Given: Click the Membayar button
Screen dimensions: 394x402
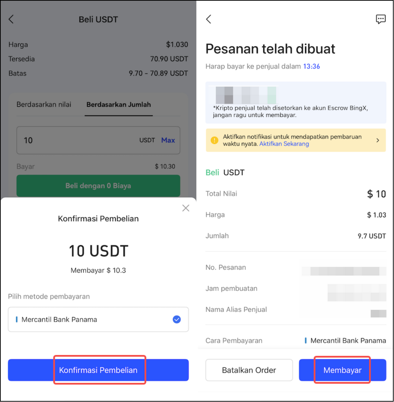Looking at the screenshot, I should (x=342, y=370).
